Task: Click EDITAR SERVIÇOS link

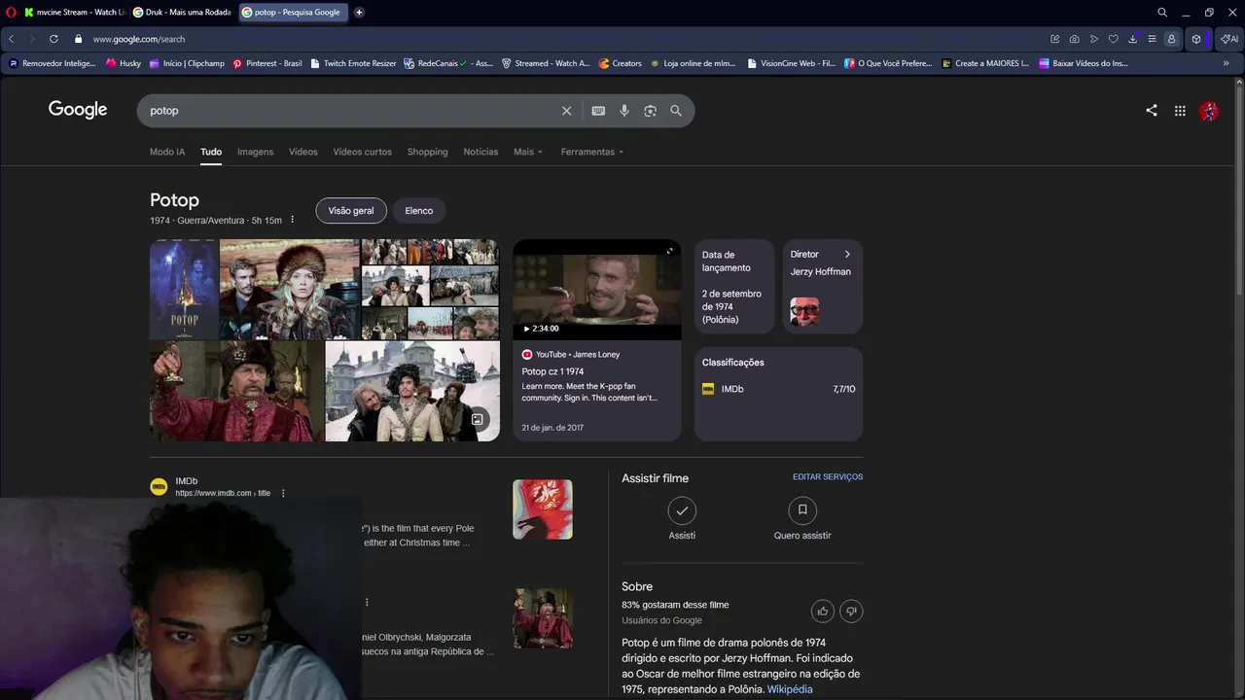Action: point(828,477)
